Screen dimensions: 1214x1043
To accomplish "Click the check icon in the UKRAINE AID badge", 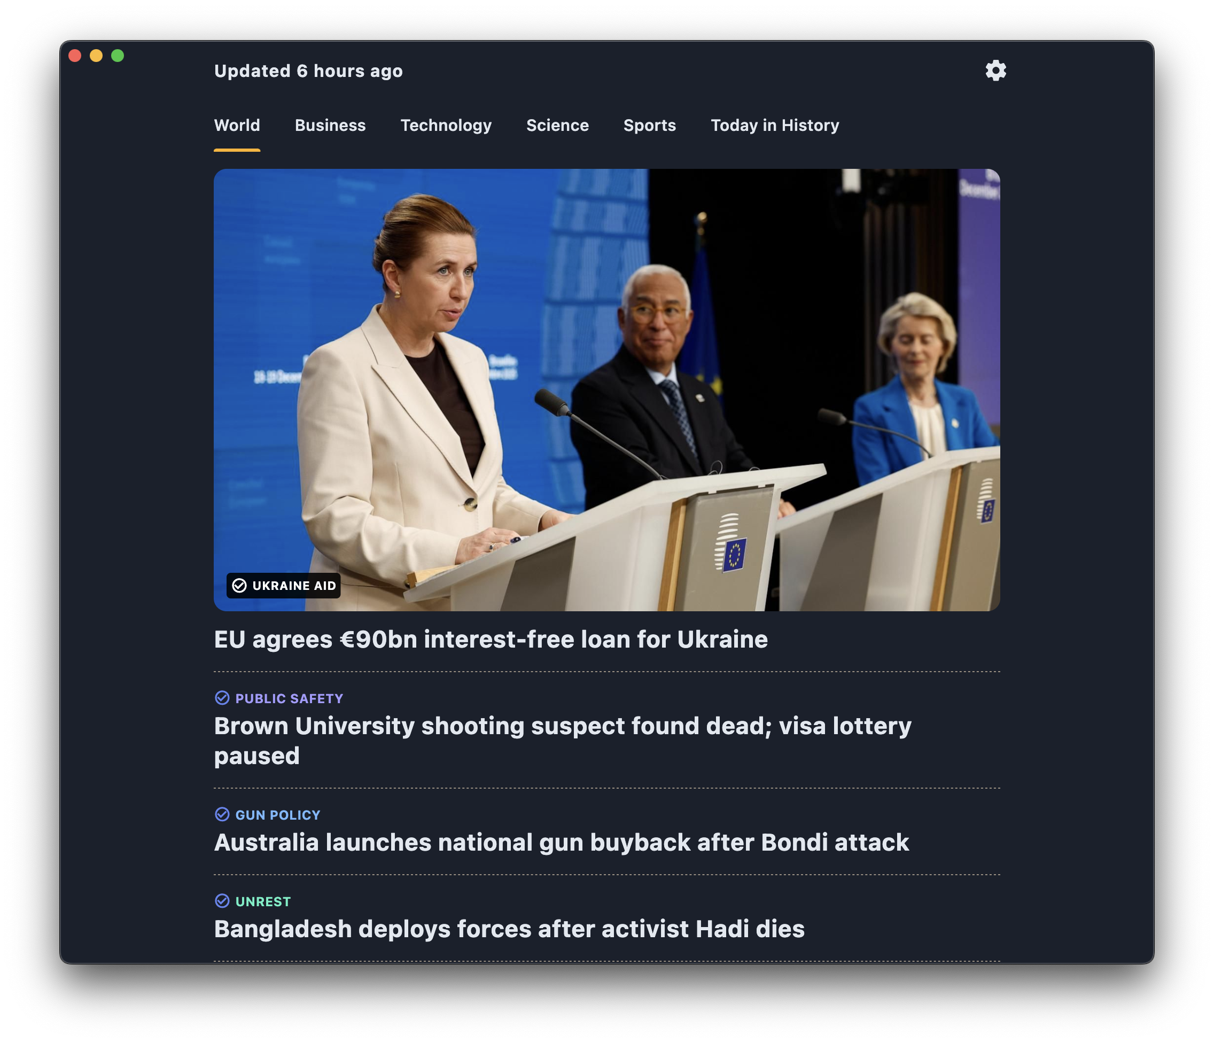I will point(239,585).
